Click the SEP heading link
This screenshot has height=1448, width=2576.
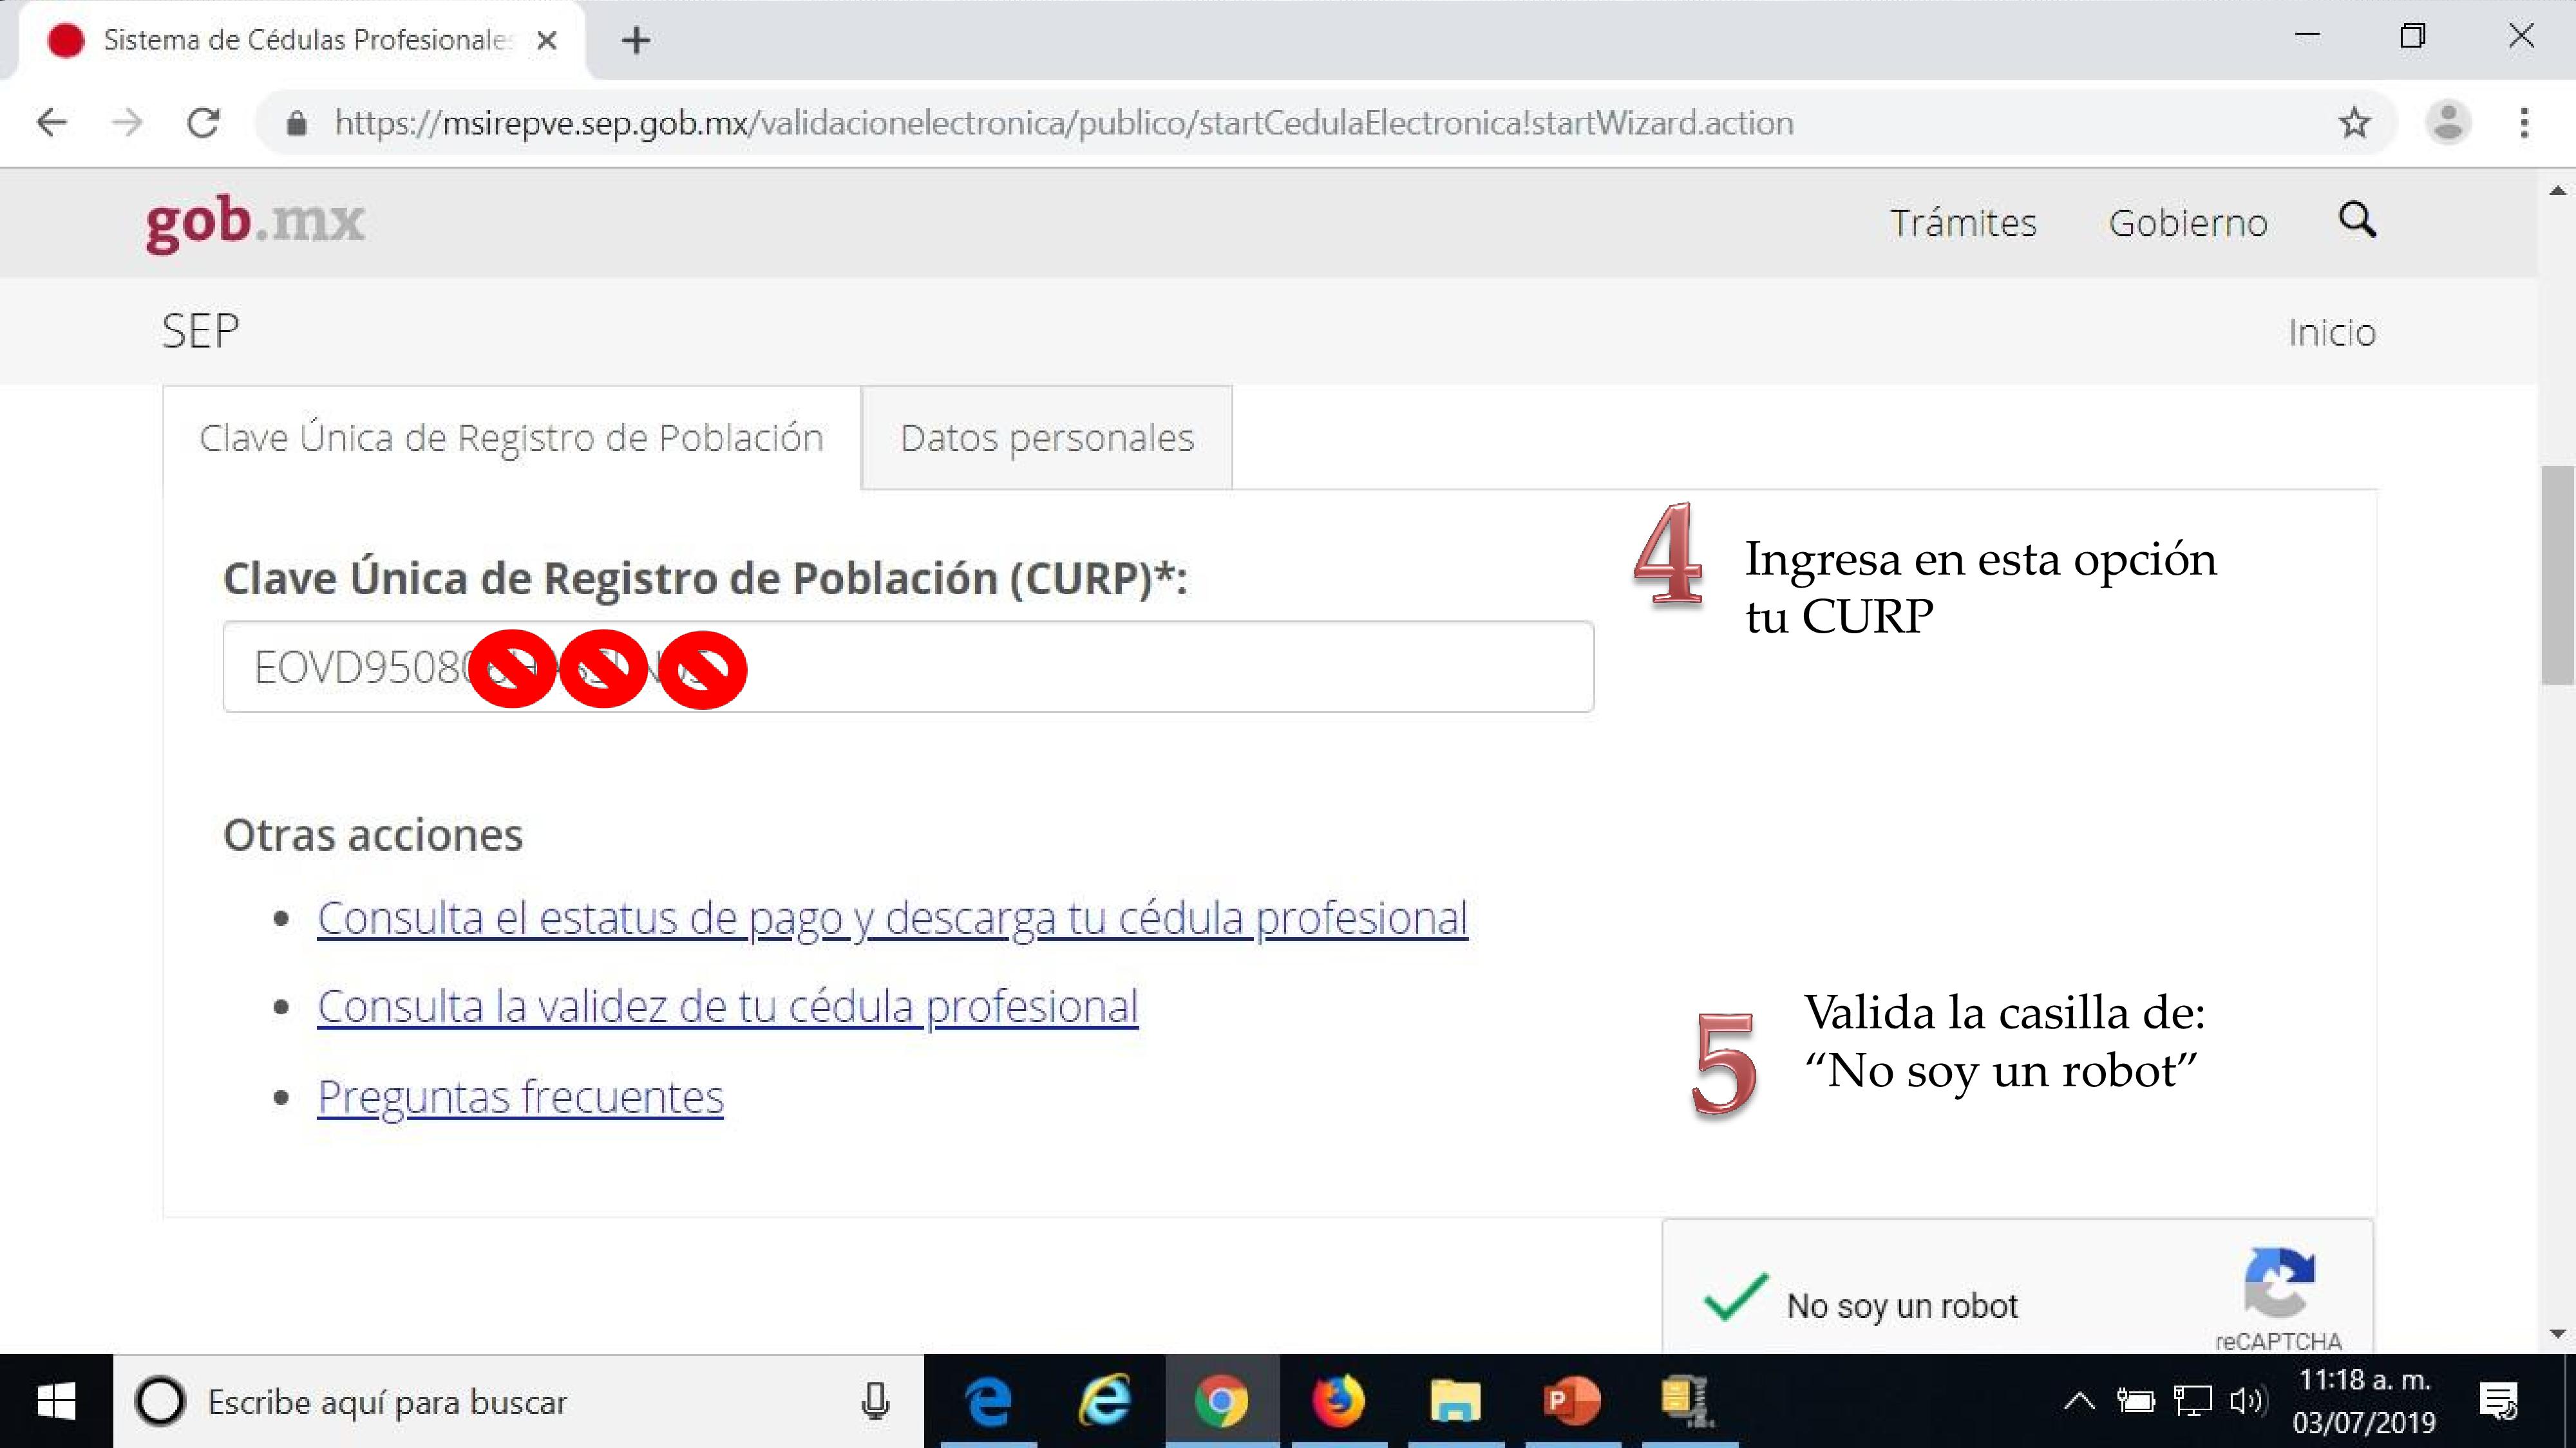(200, 331)
